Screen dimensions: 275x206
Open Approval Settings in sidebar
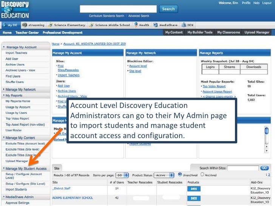click(x=17, y=203)
